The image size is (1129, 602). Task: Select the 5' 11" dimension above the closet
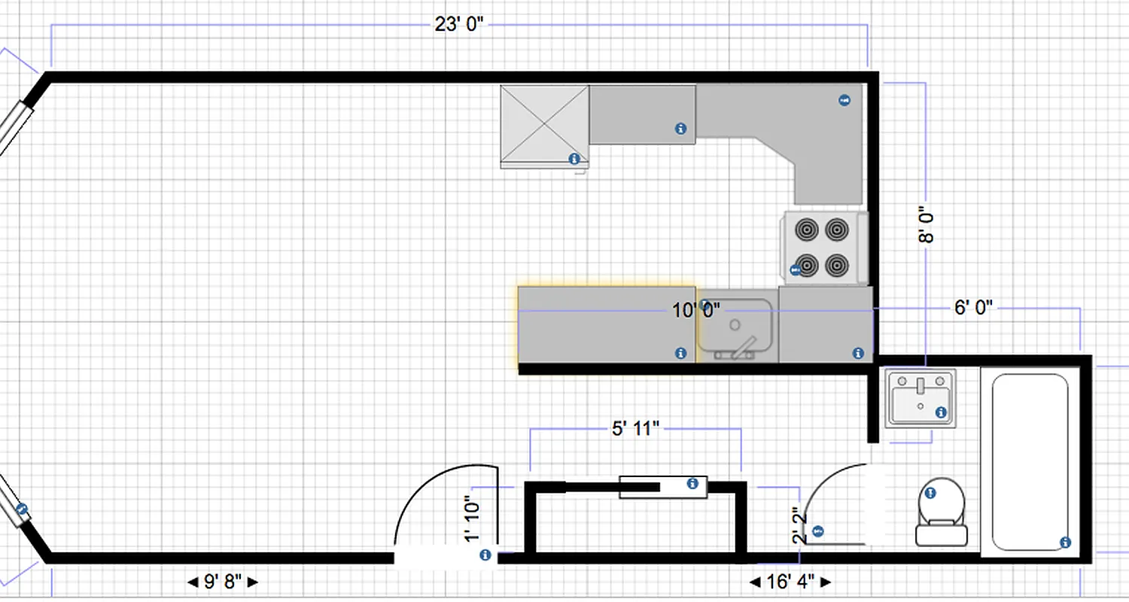click(x=636, y=427)
